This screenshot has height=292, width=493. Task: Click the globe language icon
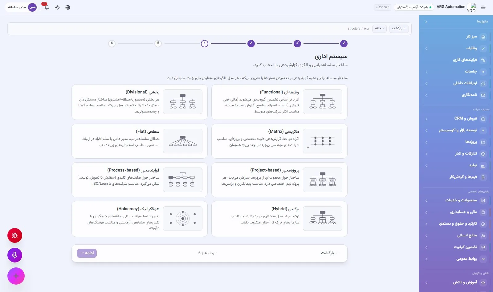68,7
